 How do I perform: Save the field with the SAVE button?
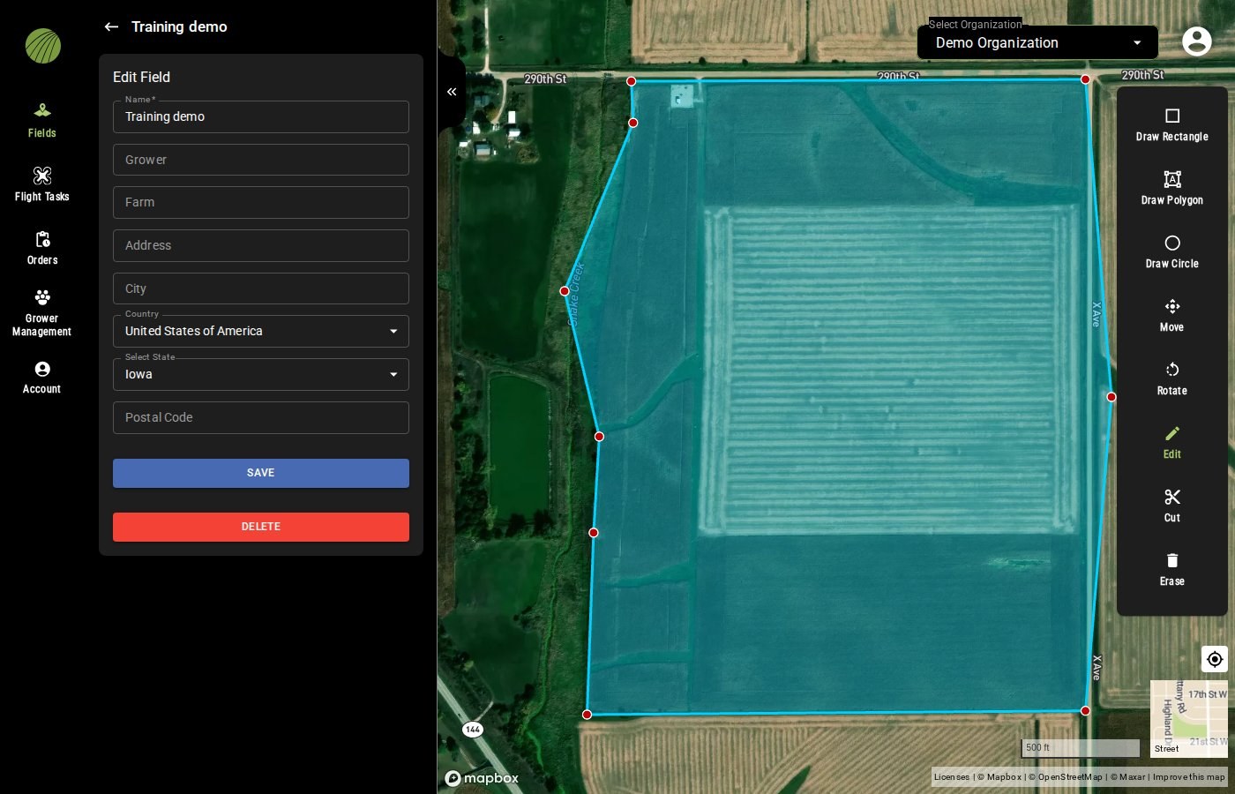[x=261, y=473]
